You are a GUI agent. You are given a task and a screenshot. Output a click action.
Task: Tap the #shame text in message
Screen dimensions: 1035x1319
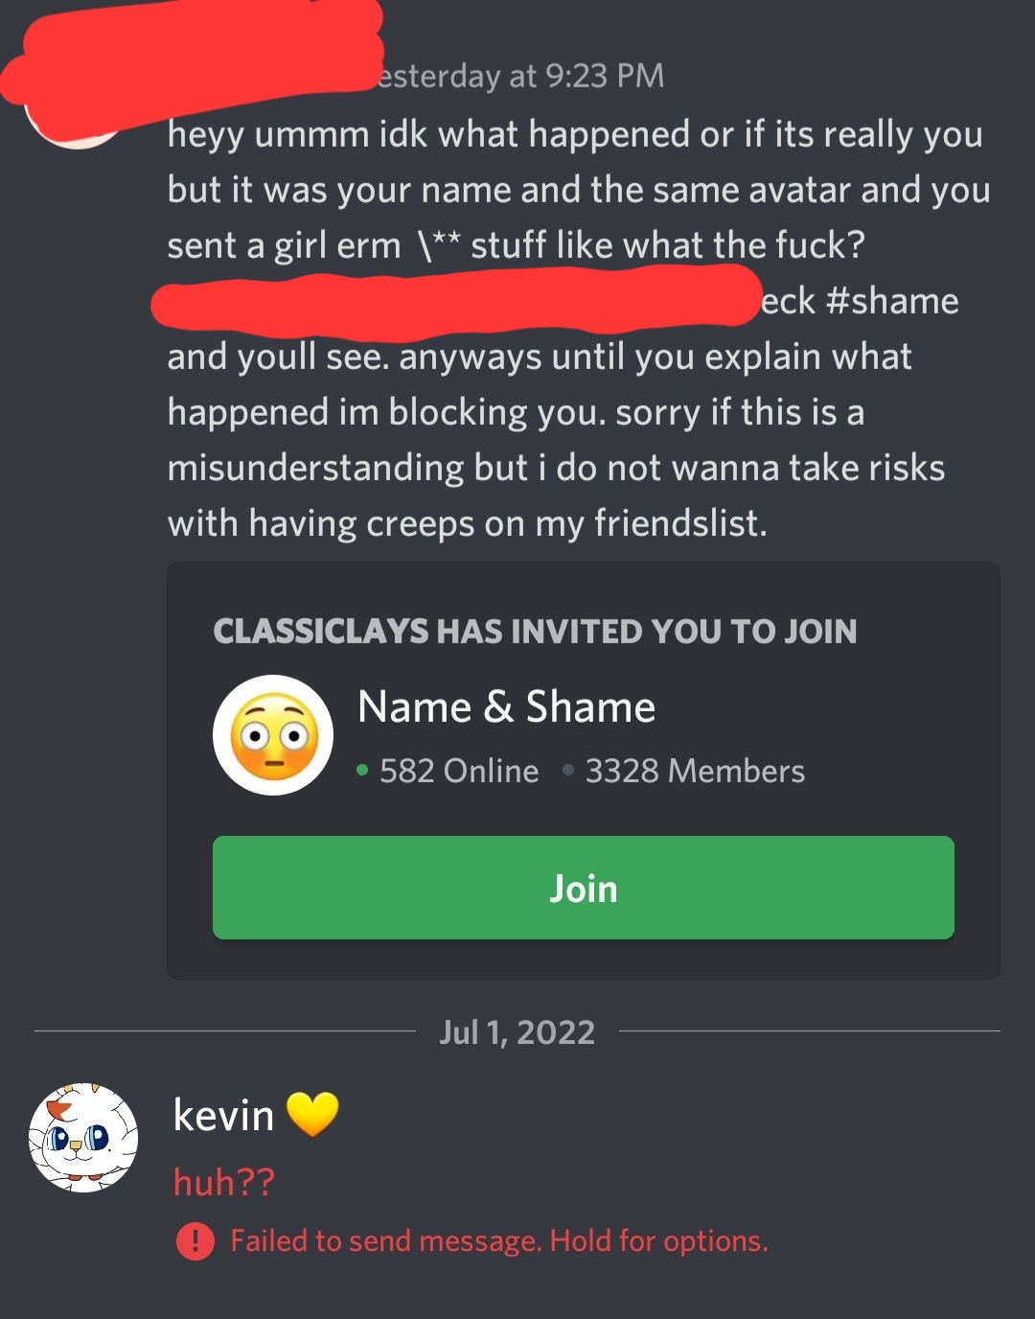click(x=891, y=301)
